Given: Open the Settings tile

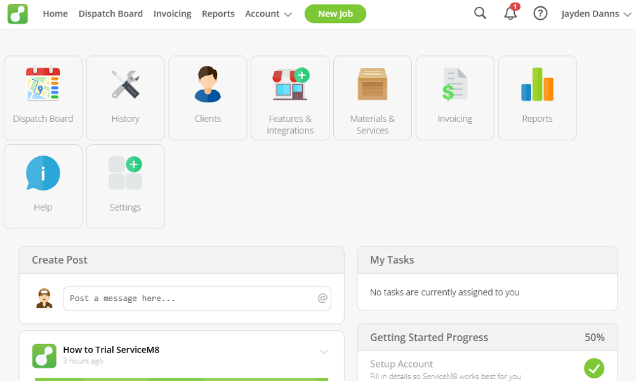Looking at the screenshot, I should point(125,187).
